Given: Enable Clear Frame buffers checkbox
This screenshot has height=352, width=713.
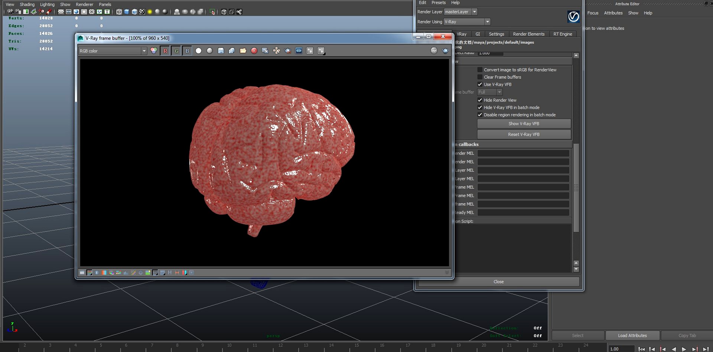Looking at the screenshot, I should coord(480,77).
